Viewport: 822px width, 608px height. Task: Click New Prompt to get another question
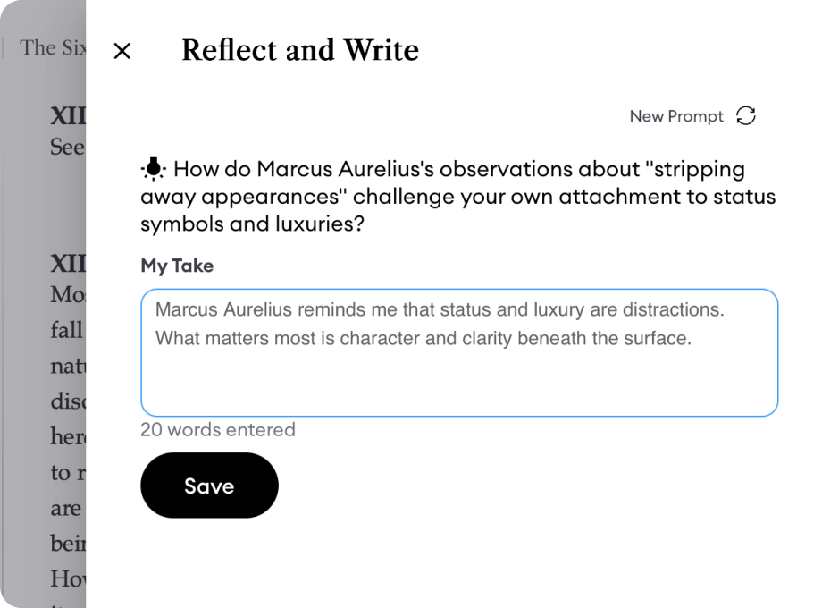[676, 115]
